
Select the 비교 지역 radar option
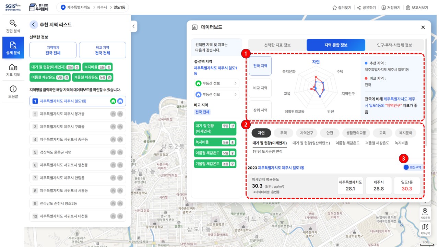click(260, 88)
